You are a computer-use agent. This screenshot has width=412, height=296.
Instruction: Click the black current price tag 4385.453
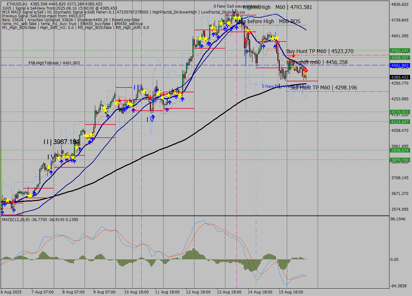point(399,78)
